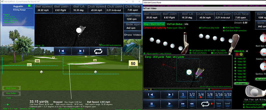The width and height of the screenshot is (266, 110).
Task: Click the pause button in VisTrak playback controls
Action: (x=152, y=103)
